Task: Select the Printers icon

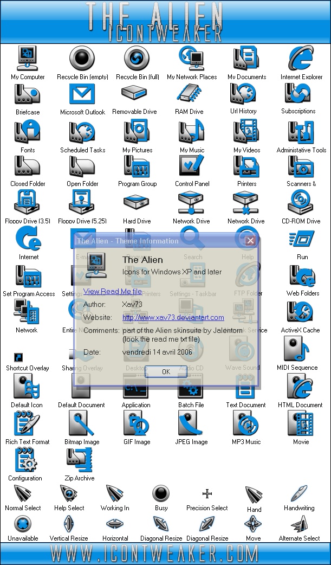Action: 246,166
